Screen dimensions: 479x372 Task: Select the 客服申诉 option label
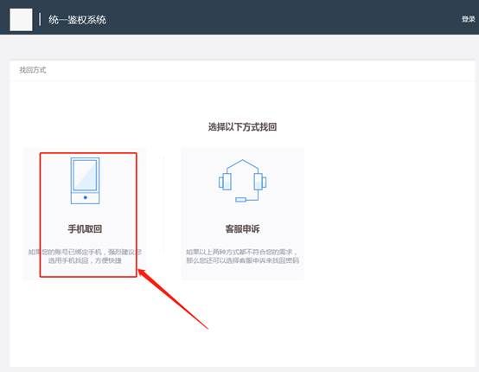243,228
